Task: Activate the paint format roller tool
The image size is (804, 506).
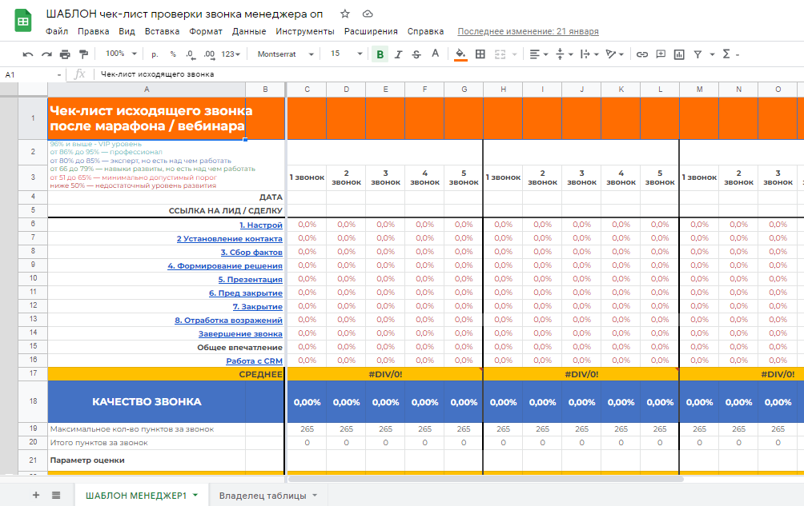Action: point(83,54)
